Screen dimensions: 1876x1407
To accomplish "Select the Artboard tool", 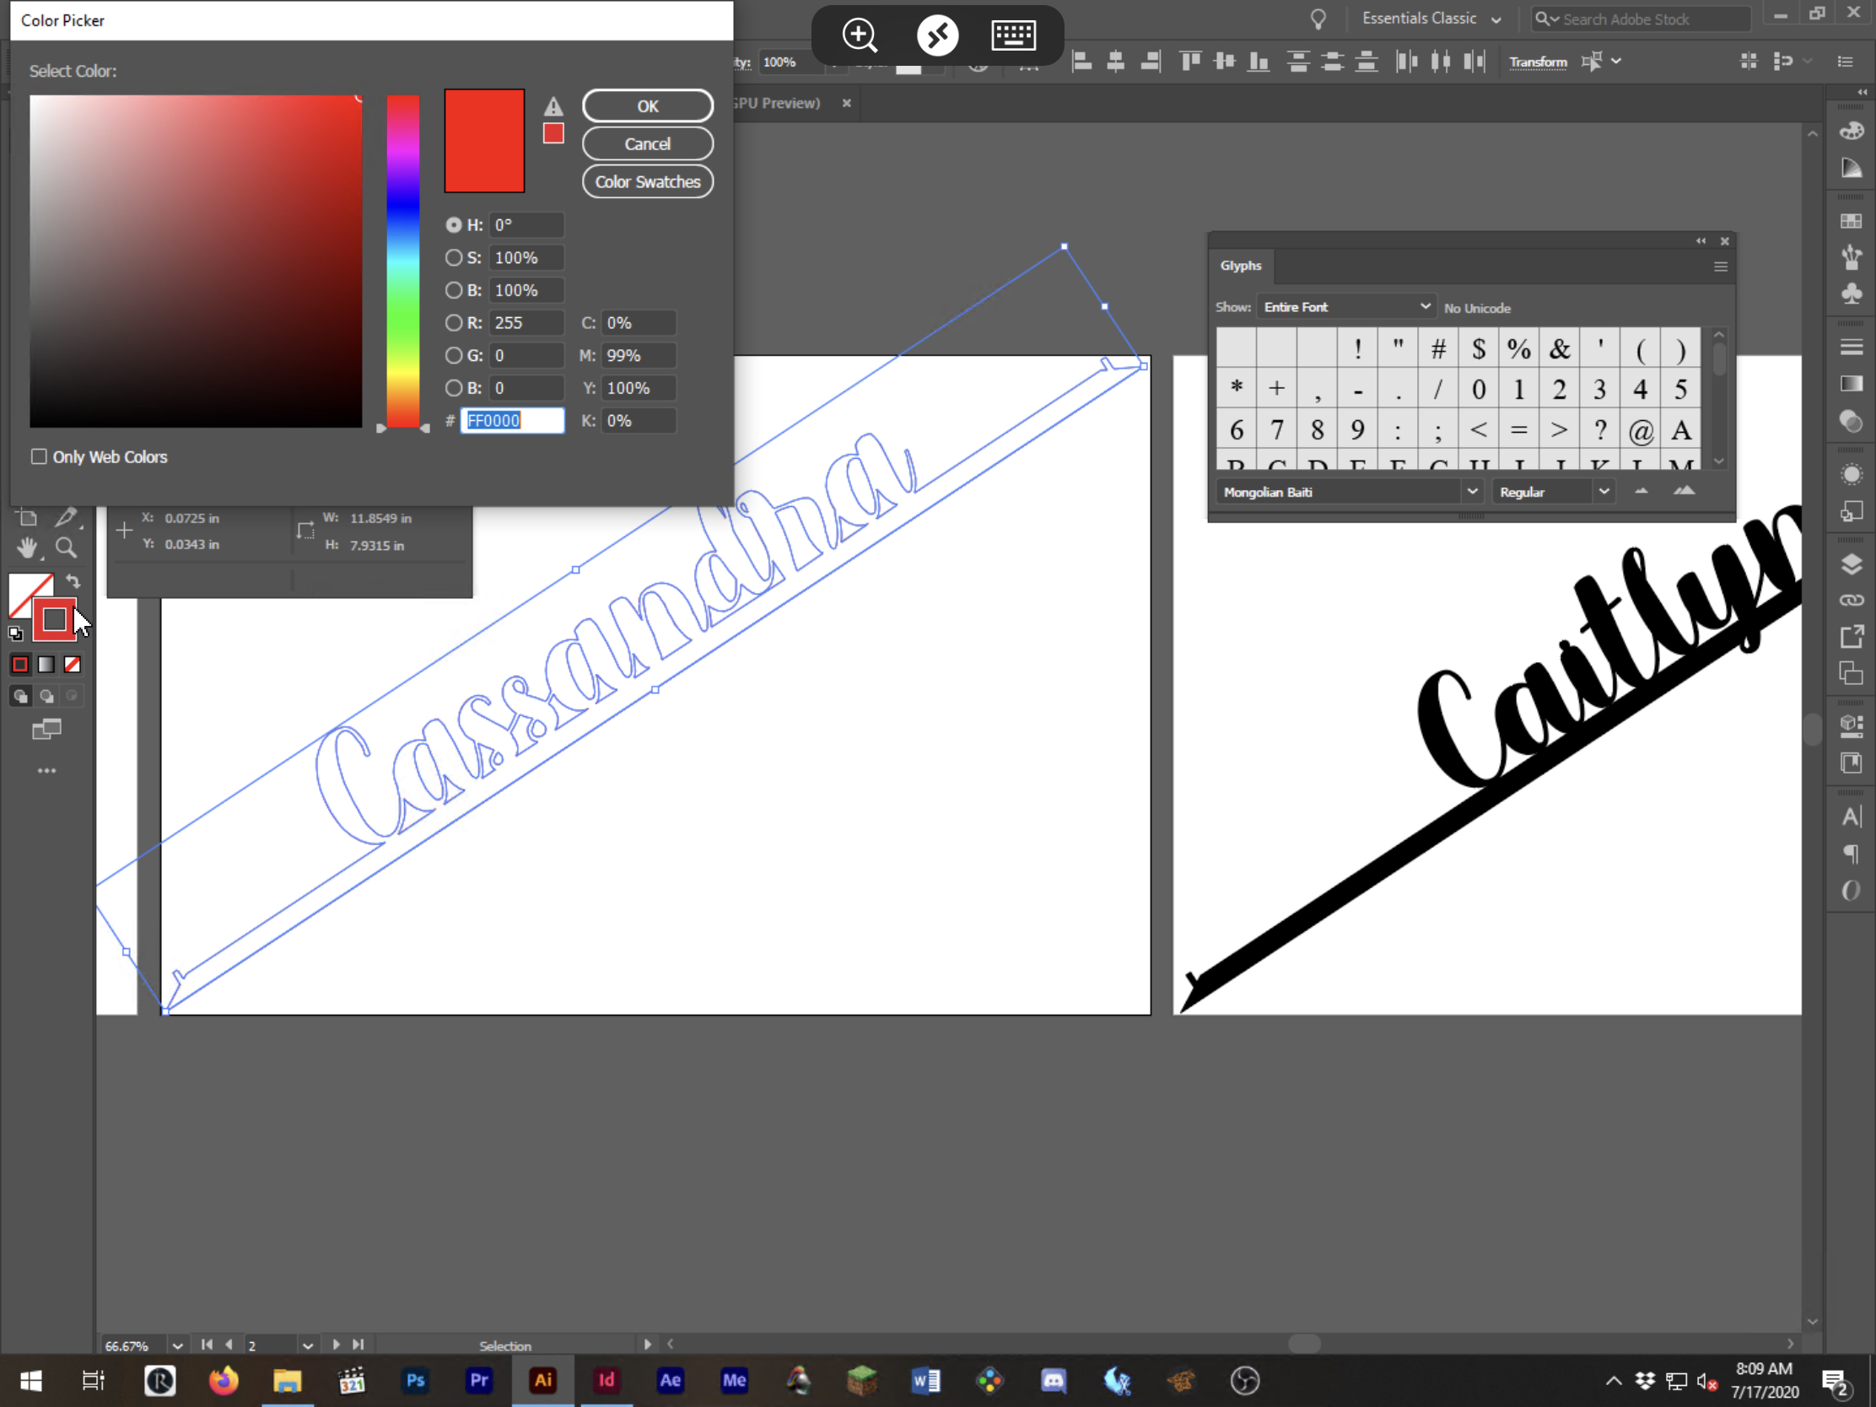I will (x=27, y=517).
